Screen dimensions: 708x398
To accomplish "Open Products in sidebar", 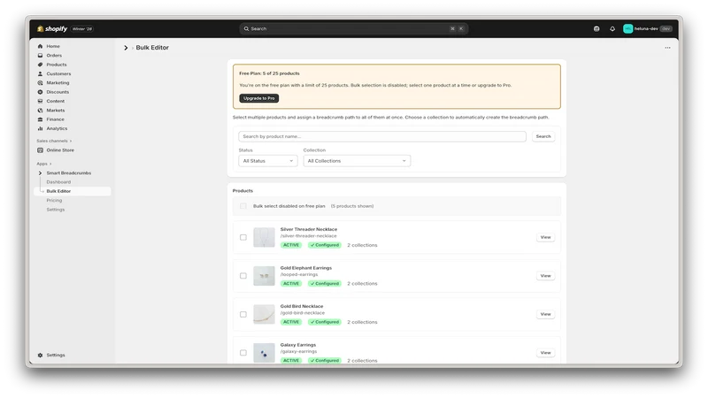I will pos(57,65).
